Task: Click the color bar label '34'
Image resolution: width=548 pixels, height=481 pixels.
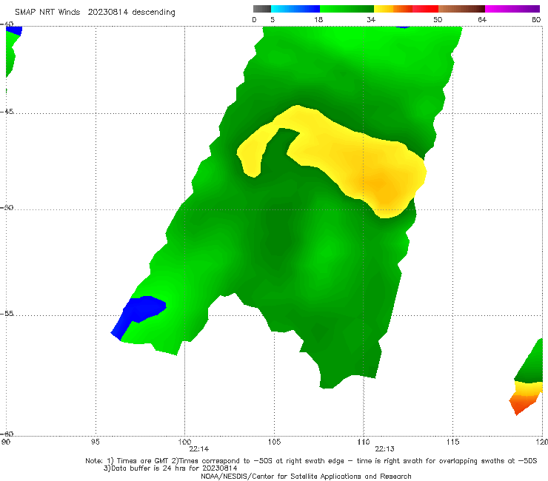Action: click(x=371, y=20)
